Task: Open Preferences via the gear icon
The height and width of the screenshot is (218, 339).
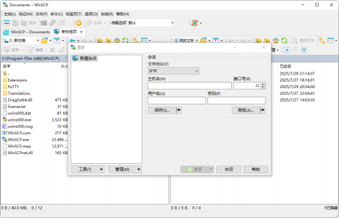Action: (x=79, y=23)
